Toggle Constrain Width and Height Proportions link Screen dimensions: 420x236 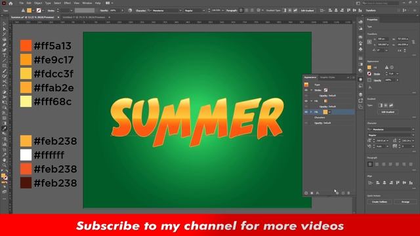[413, 42]
